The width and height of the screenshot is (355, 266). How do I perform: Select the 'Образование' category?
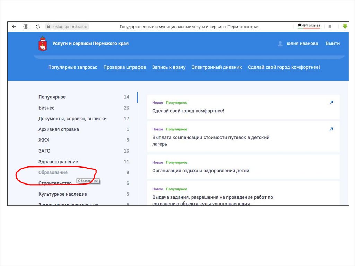point(53,172)
